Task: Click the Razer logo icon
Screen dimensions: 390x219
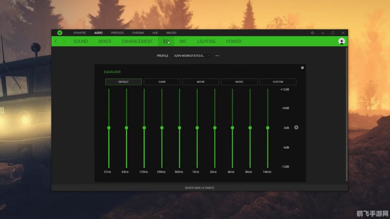Action: (x=60, y=33)
